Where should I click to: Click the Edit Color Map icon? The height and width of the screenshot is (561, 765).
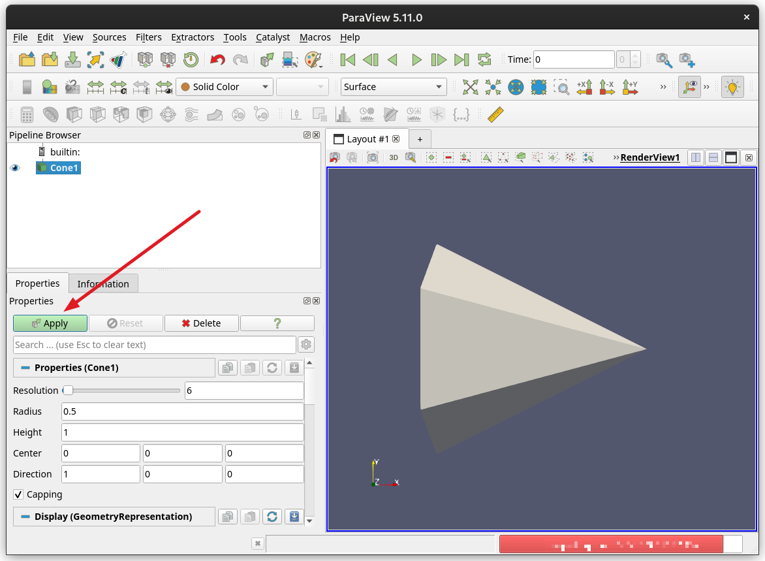point(49,87)
